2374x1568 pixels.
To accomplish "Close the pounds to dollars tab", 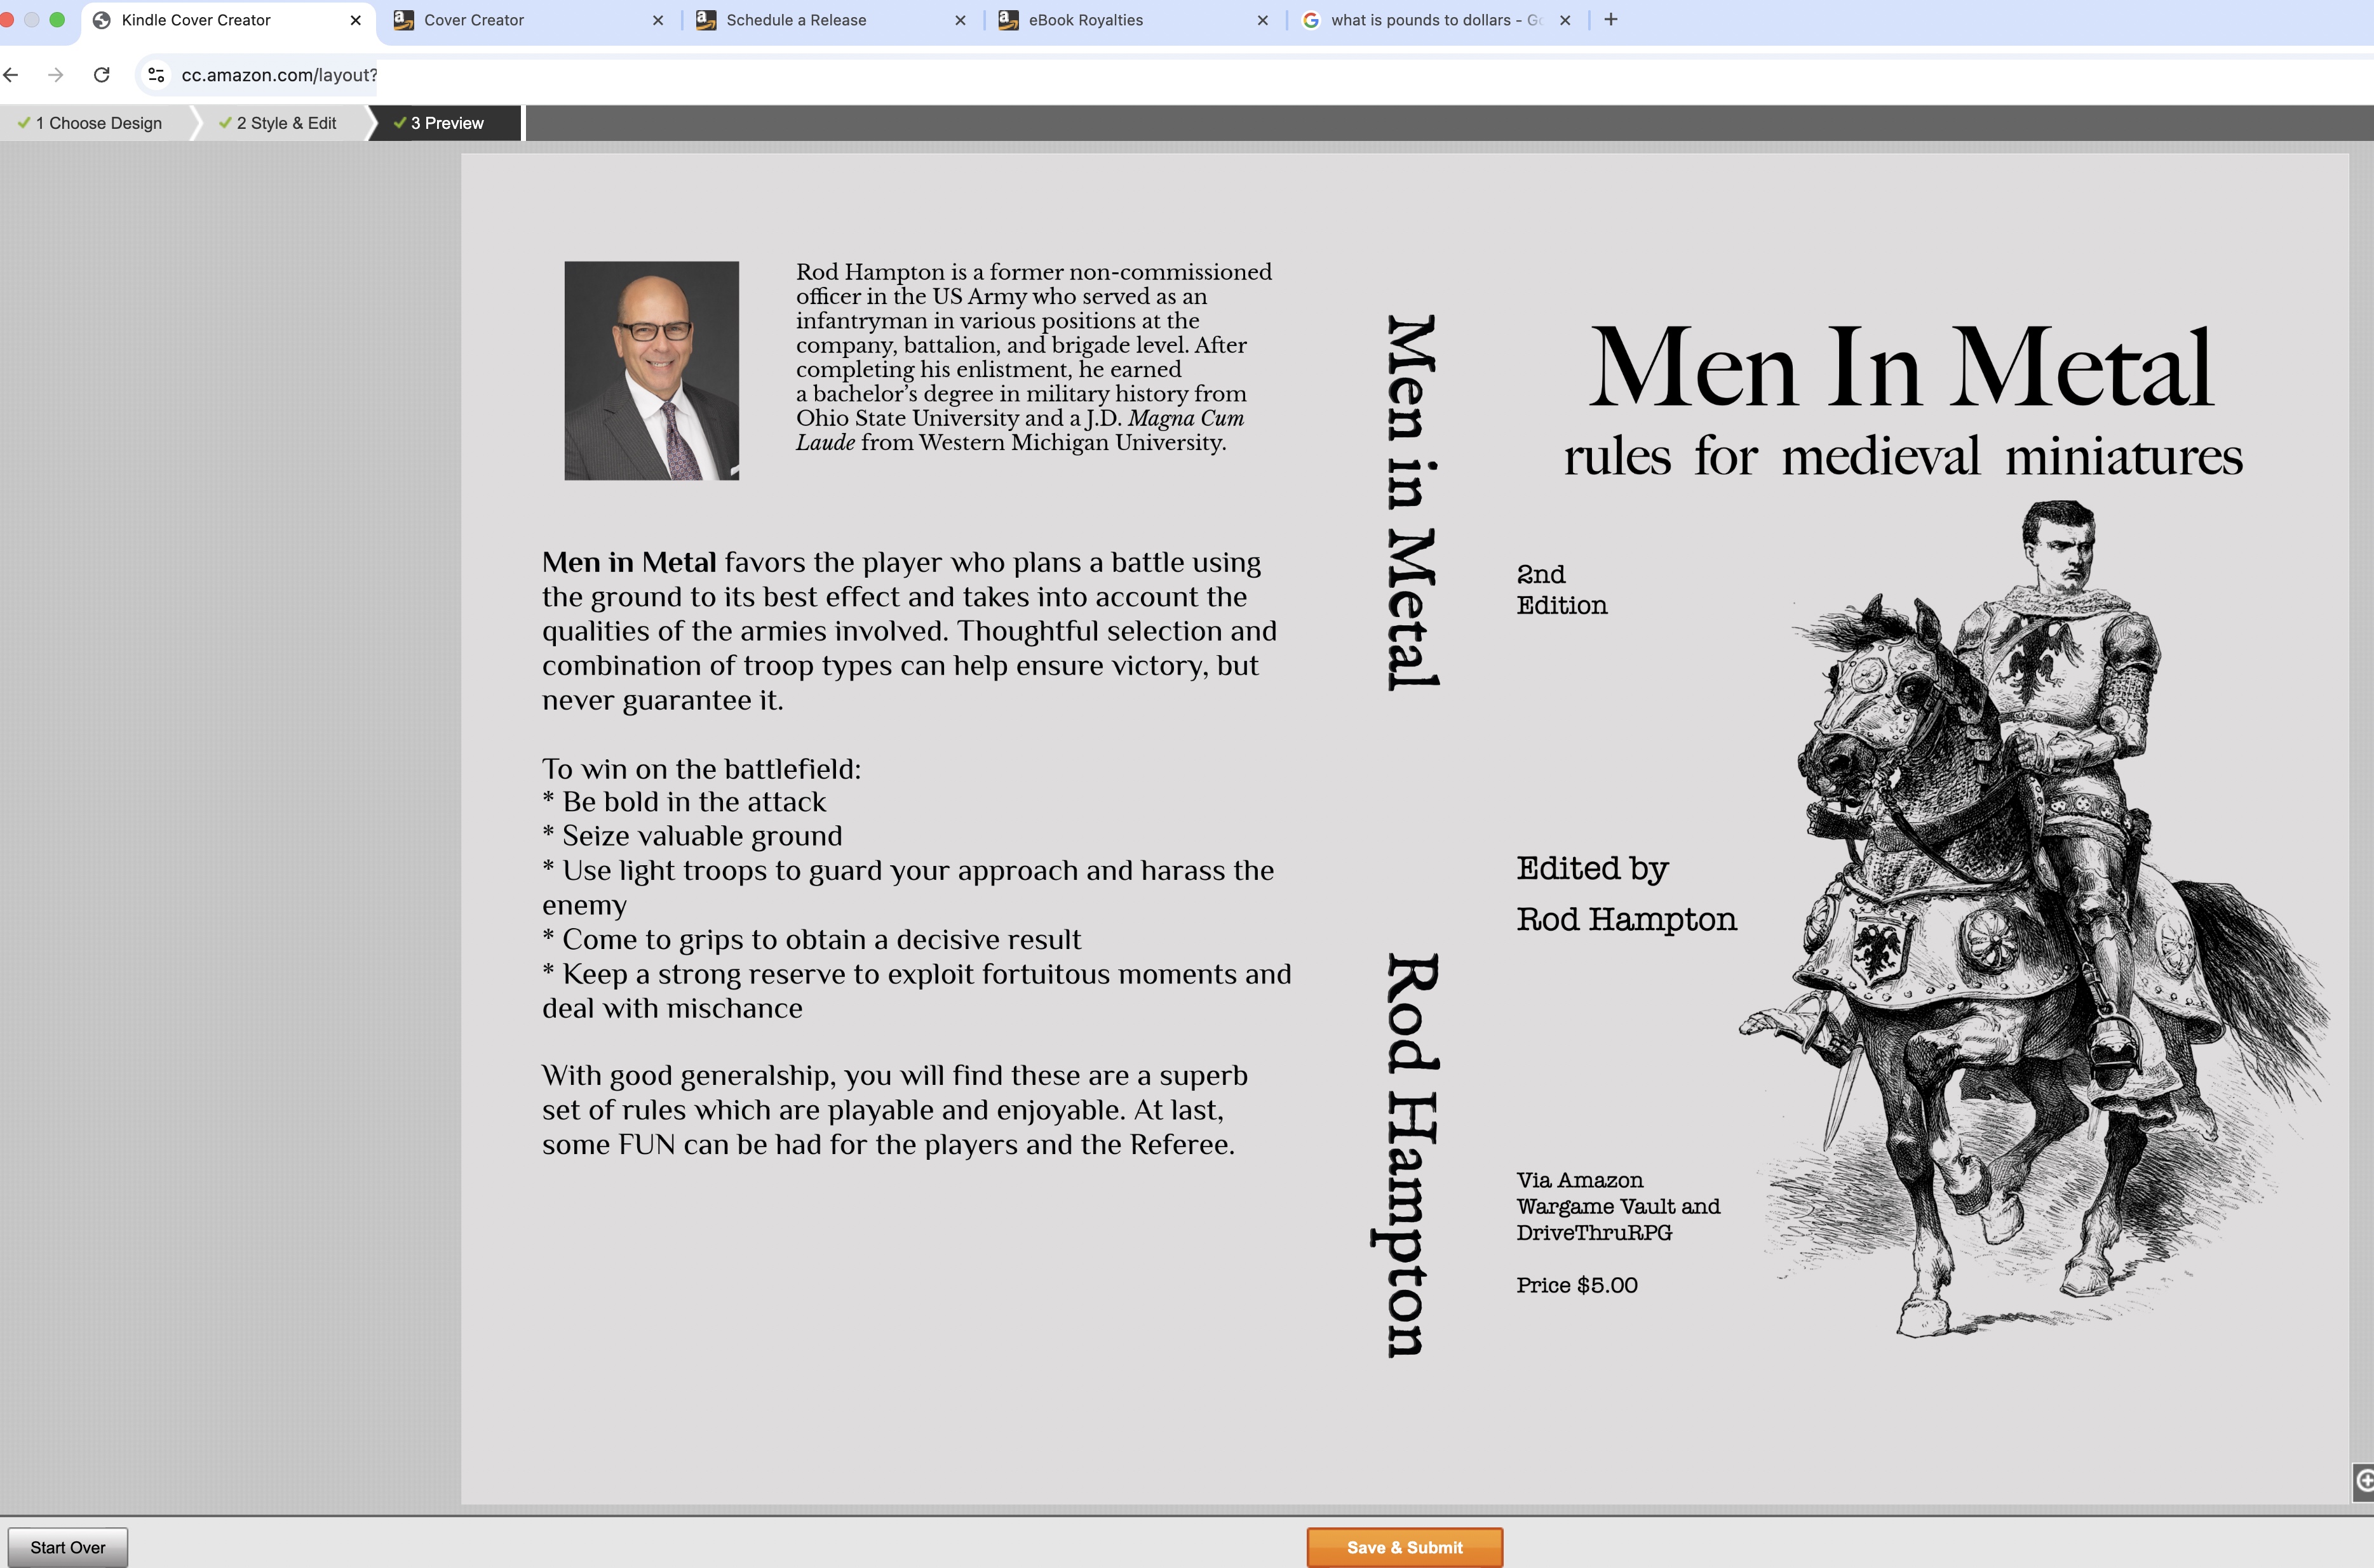I will point(1565,20).
